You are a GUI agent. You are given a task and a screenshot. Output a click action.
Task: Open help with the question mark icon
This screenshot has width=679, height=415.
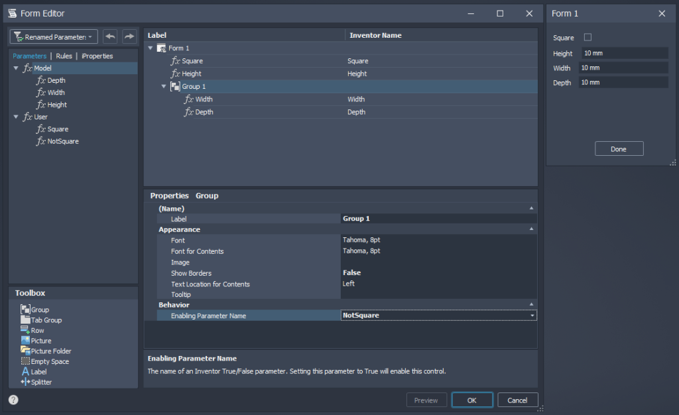pyautogui.click(x=13, y=400)
